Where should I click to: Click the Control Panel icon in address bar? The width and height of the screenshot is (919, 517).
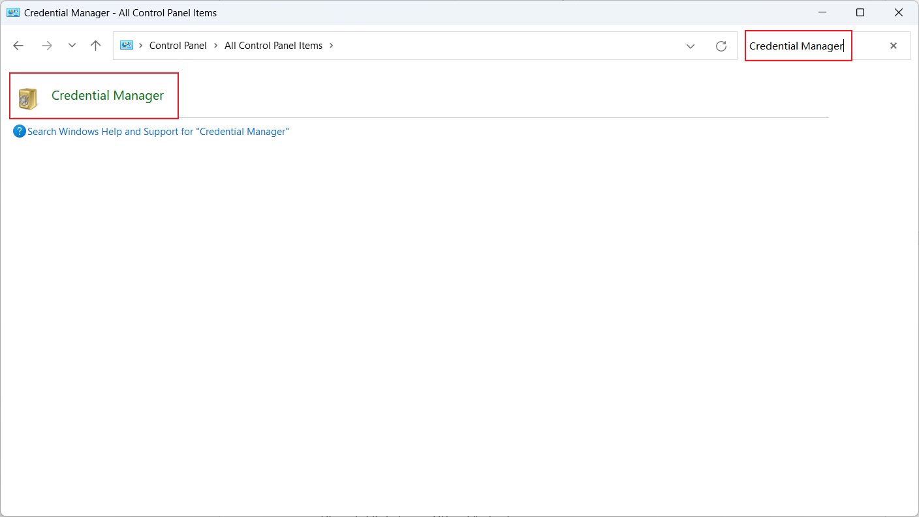pyautogui.click(x=126, y=45)
